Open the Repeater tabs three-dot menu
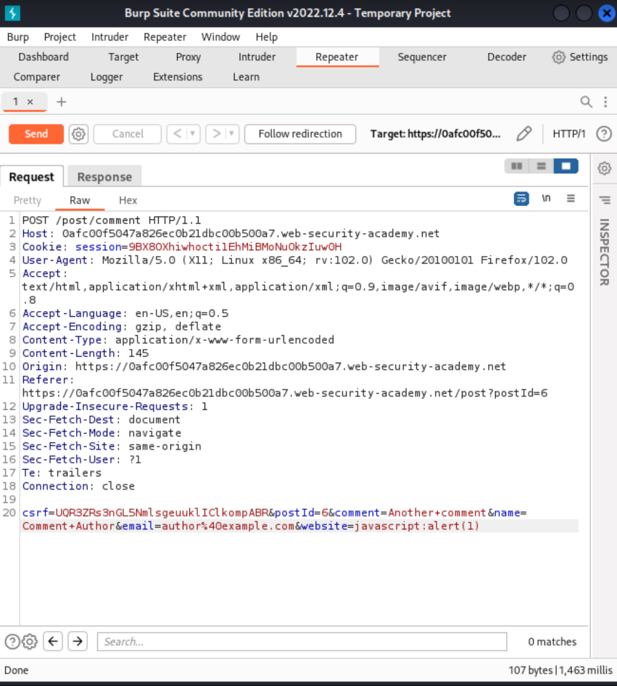The height and width of the screenshot is (686, 617). [605, 102]
